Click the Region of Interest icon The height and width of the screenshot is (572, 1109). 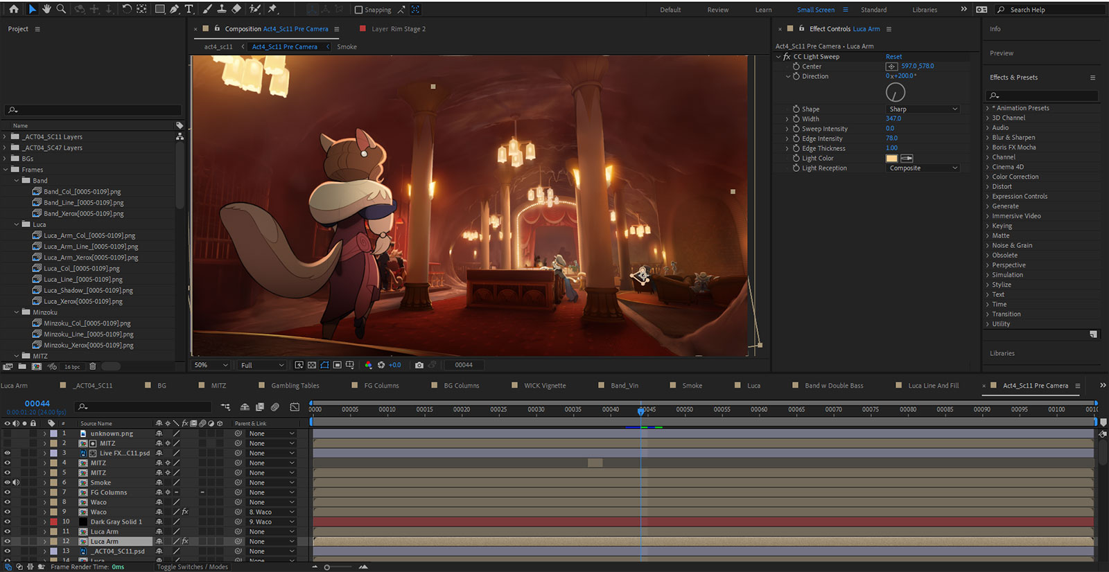(x=337, y=365)
